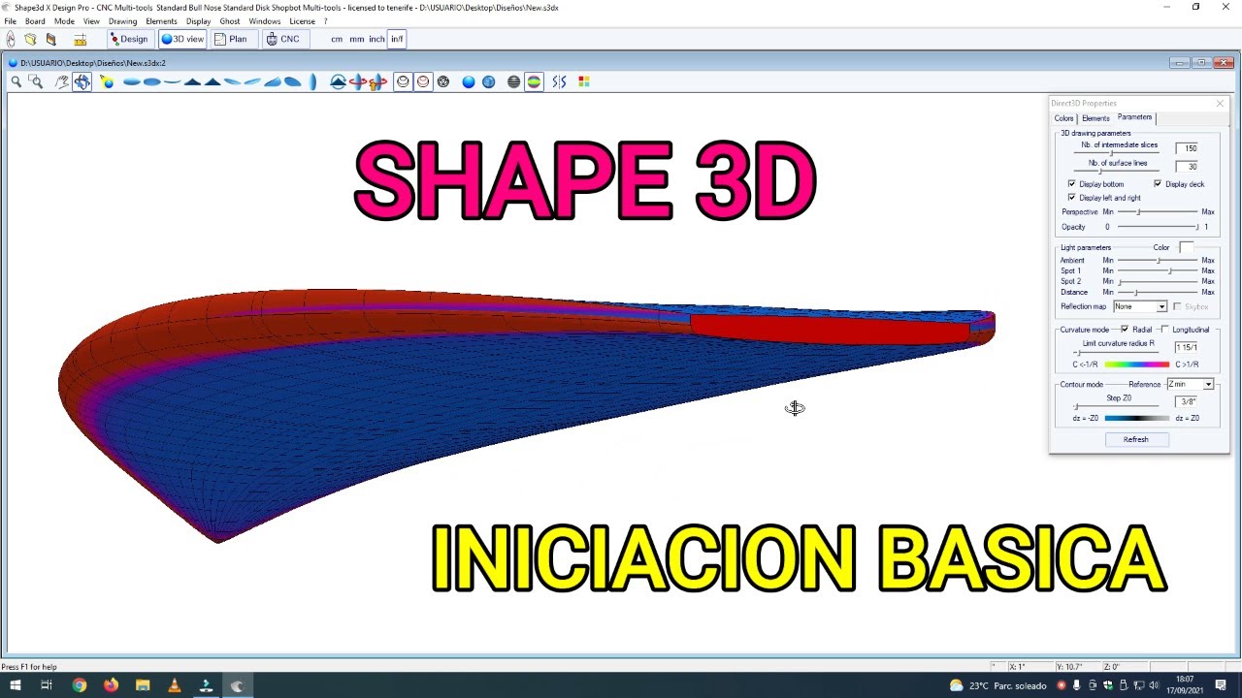This screenshot has width=1242, height=698.
Task: Switch to the Elements tab
Action: (1095, 118)
